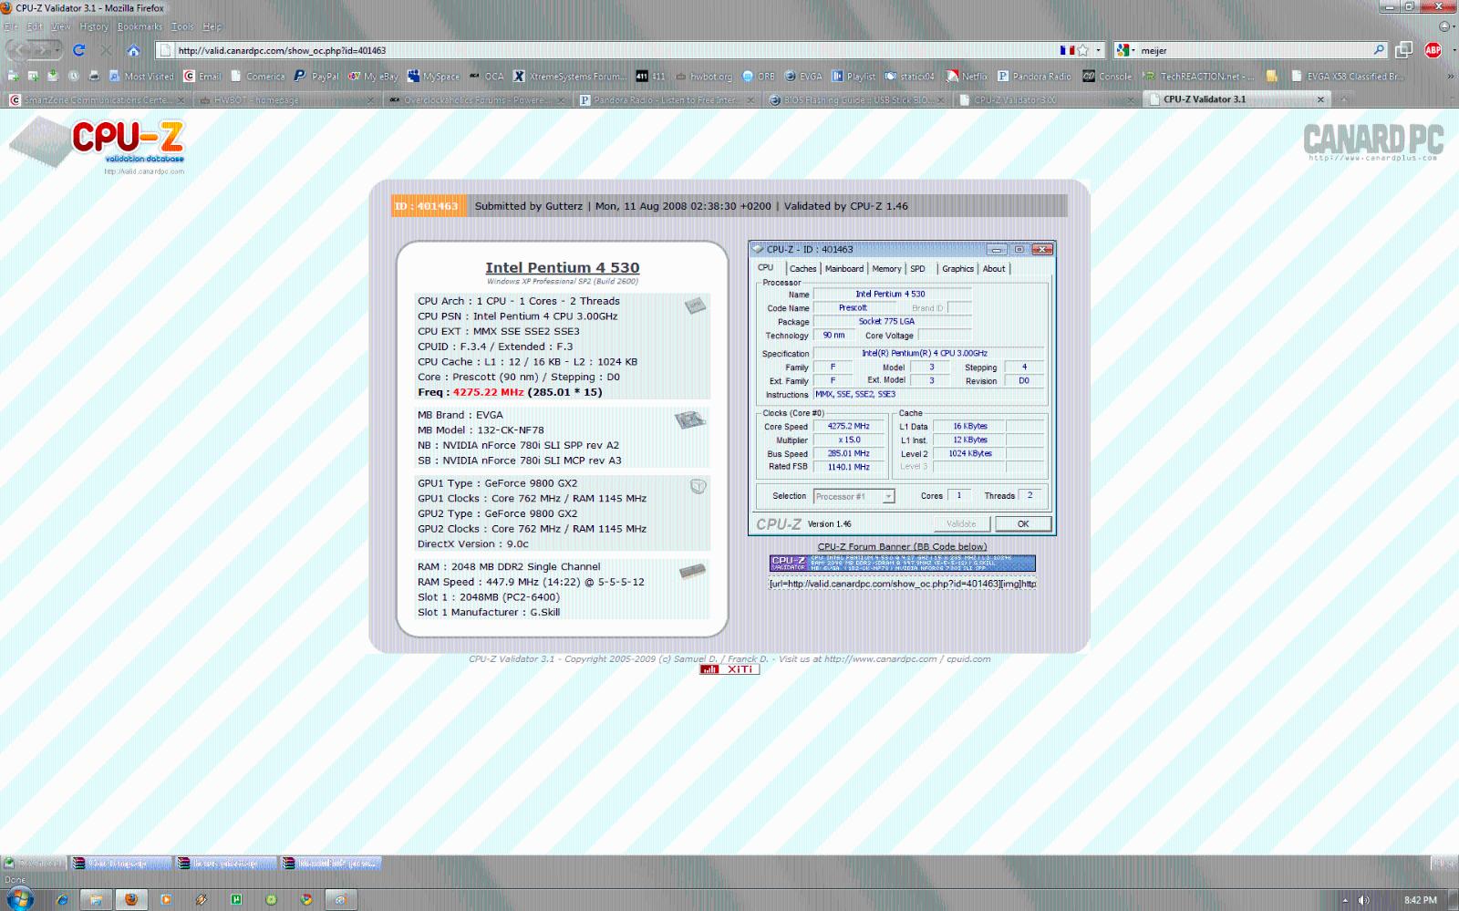Open Windows Explorer from the taskbar
The width and height of the screenshot is (1459, 911).
pos(96,899)
